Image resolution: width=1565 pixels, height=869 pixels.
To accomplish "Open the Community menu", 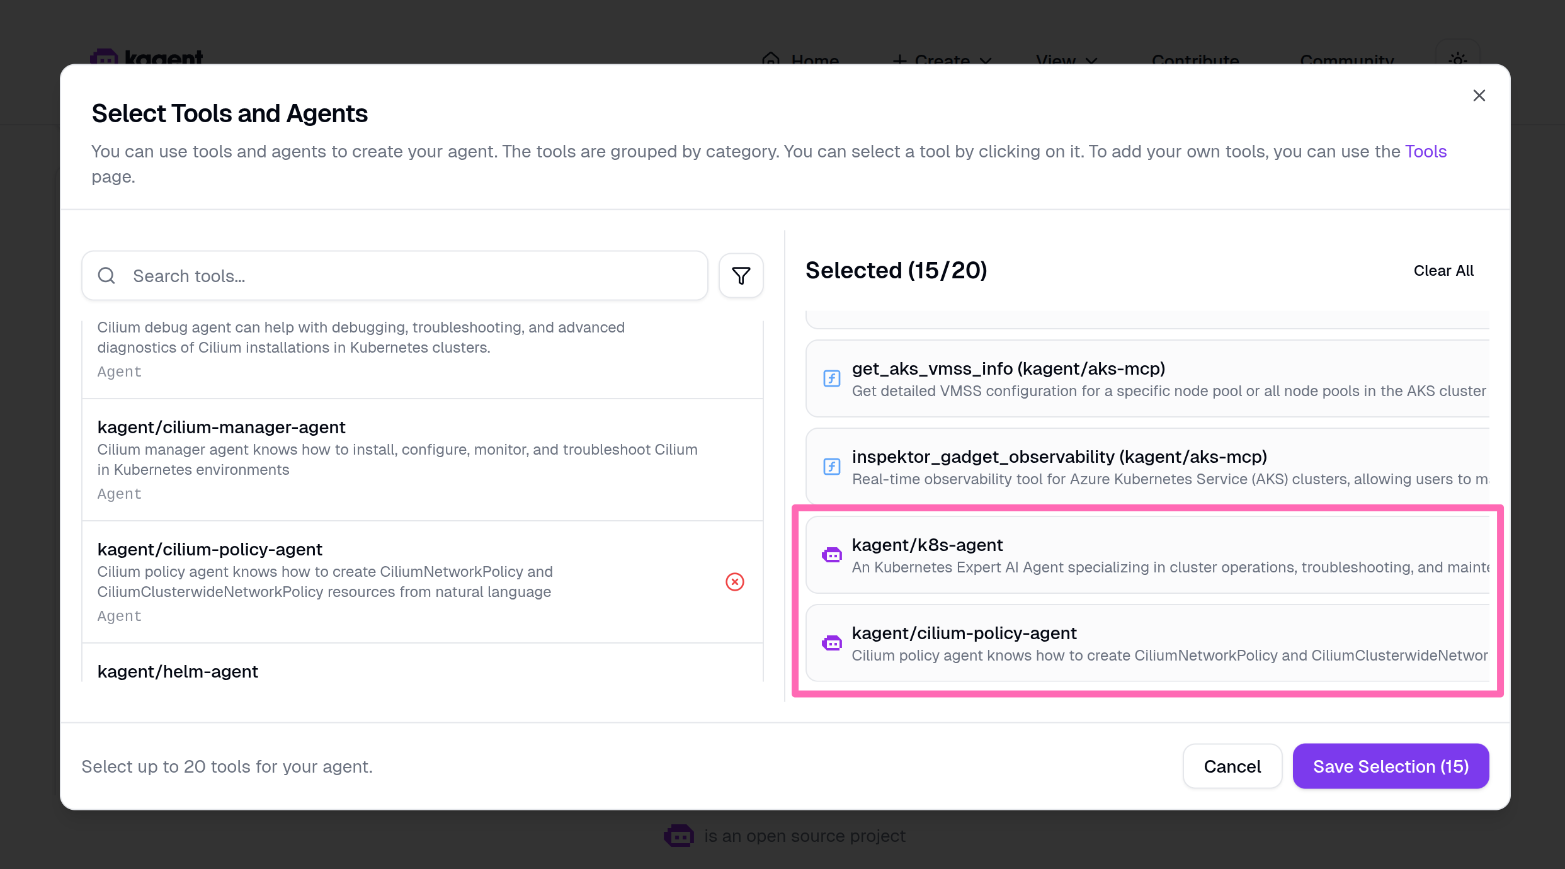I will (x=1346, y=60).
